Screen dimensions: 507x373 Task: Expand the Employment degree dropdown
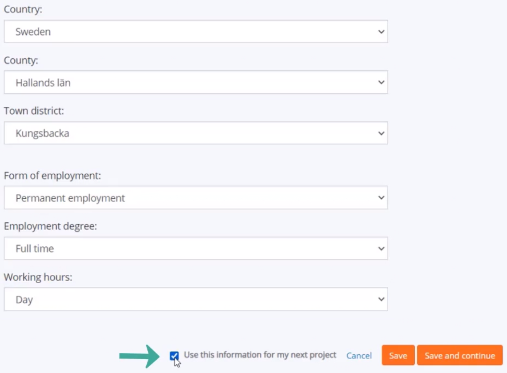click(196, 248)
